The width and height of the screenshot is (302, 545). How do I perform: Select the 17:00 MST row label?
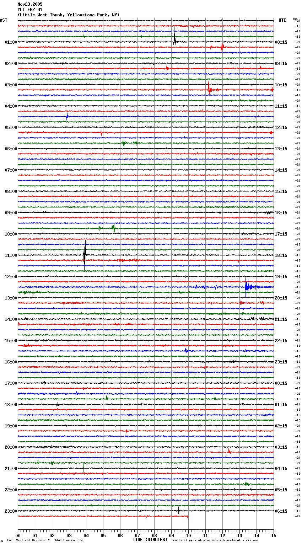[11, 383]
